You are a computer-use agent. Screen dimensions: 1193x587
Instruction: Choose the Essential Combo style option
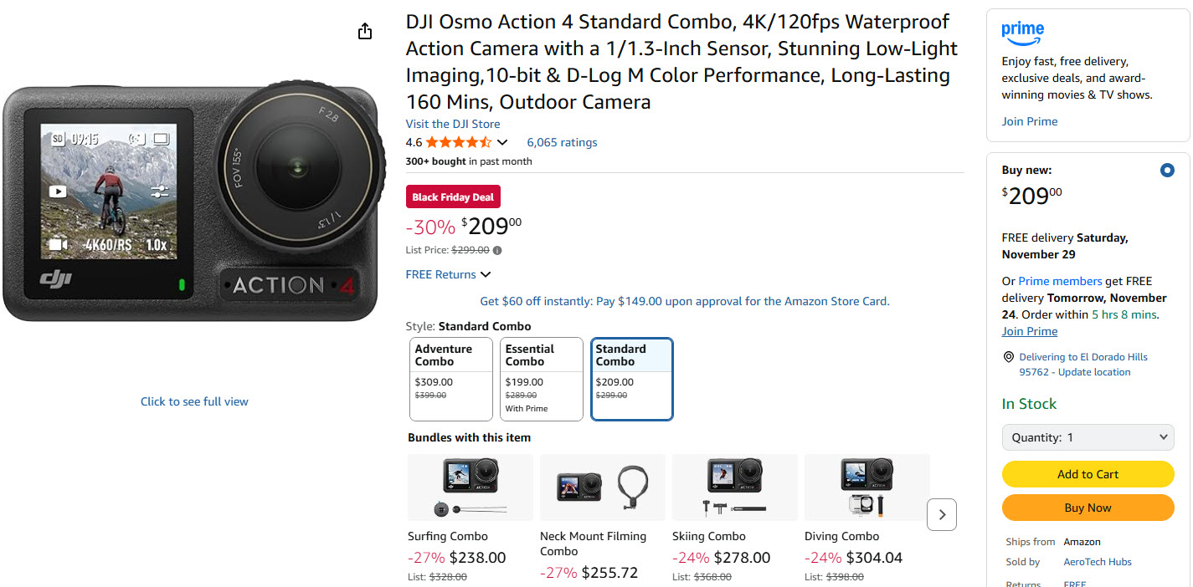pos(541,379)
